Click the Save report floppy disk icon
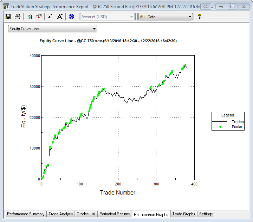253x222 pixels. coord(8,17)
